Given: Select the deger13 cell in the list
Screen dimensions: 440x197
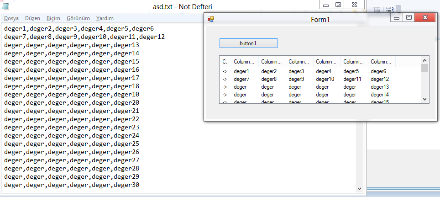Looking at the screenshot, I should tap(380, 87).
